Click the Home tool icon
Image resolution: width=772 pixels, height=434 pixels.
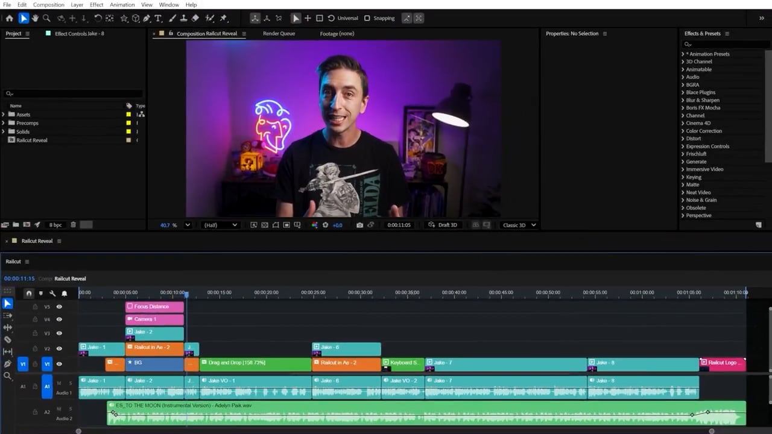10,18
